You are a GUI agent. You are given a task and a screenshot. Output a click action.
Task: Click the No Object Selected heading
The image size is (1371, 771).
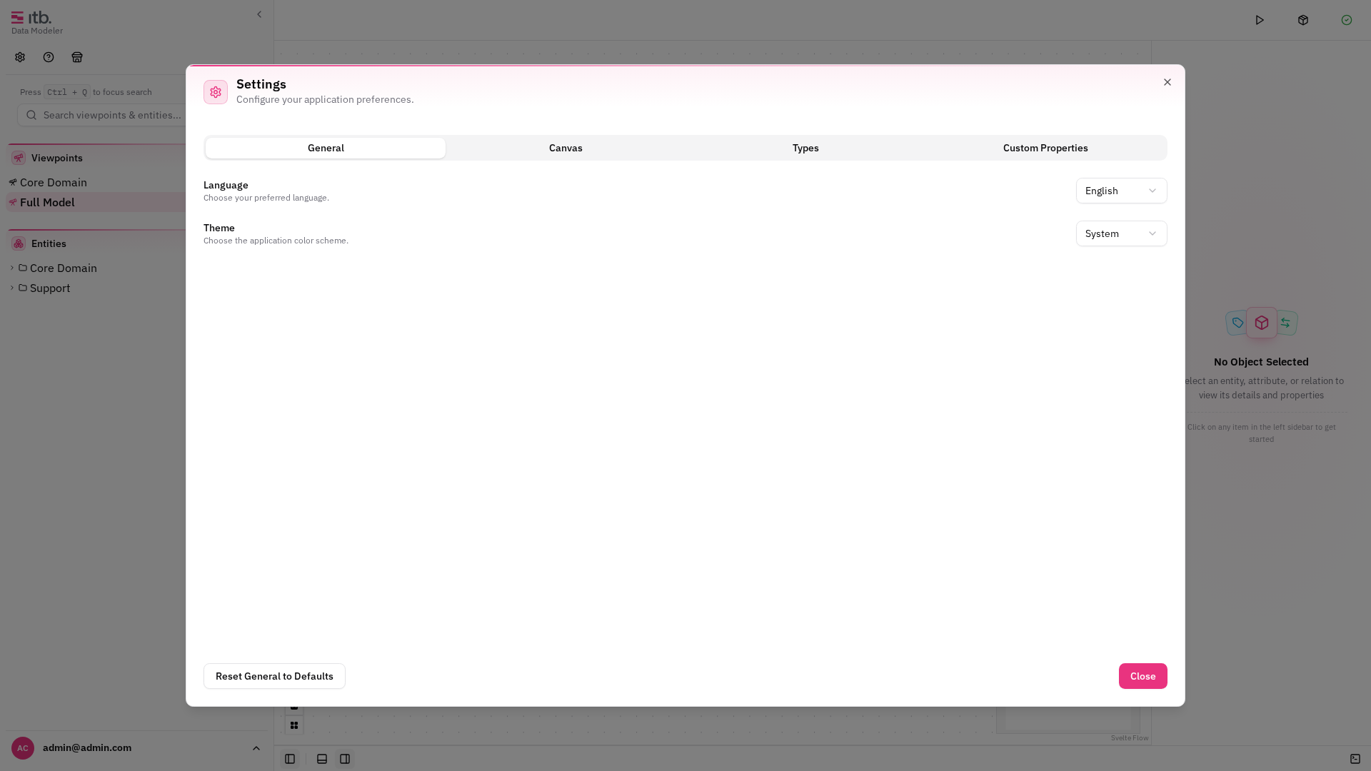pyautogui.click(x=1261, y=362)
